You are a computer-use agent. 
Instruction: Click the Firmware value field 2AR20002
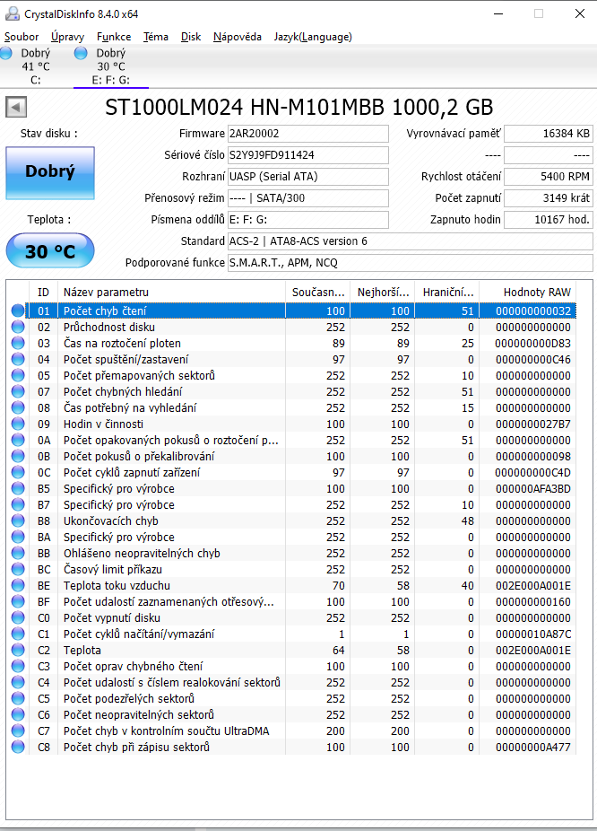[x=307, y=134]
